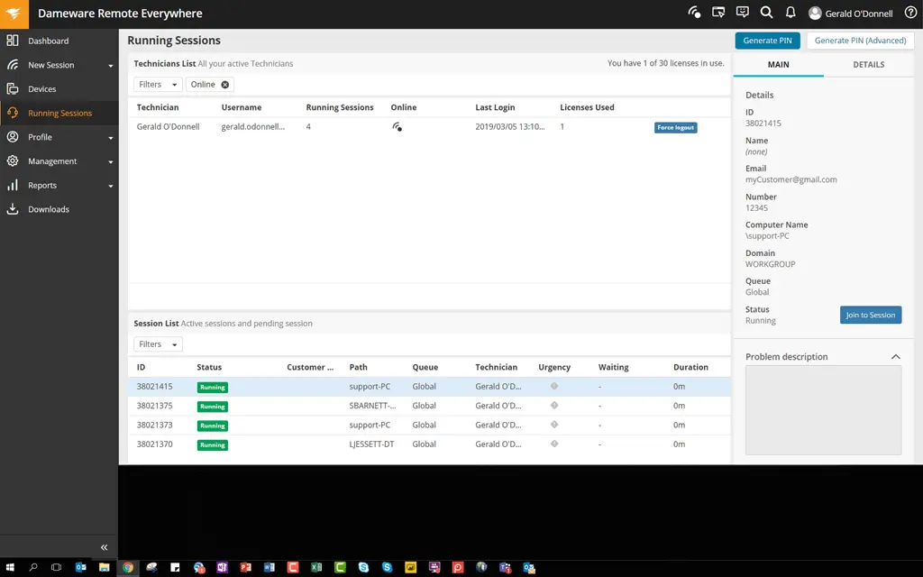Go to Dashboard in the sidebar
The width and height of the screenshot is (923, 577).
(48, 41)
